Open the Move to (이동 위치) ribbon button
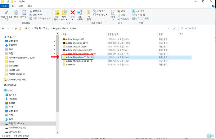Image resolution: width=216 pixels, height=139 pixels. [57, 15]
